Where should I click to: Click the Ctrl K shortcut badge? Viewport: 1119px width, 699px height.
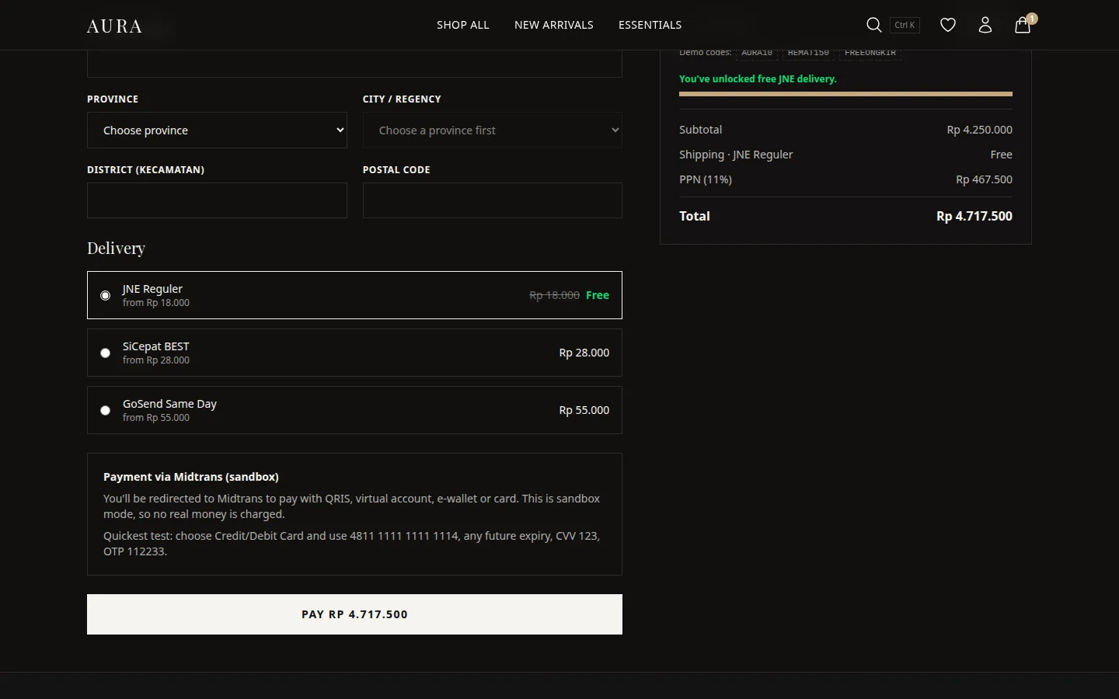point(905,25)
